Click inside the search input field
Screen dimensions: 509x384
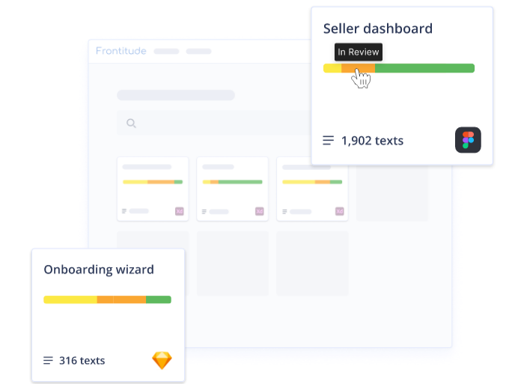217,124
